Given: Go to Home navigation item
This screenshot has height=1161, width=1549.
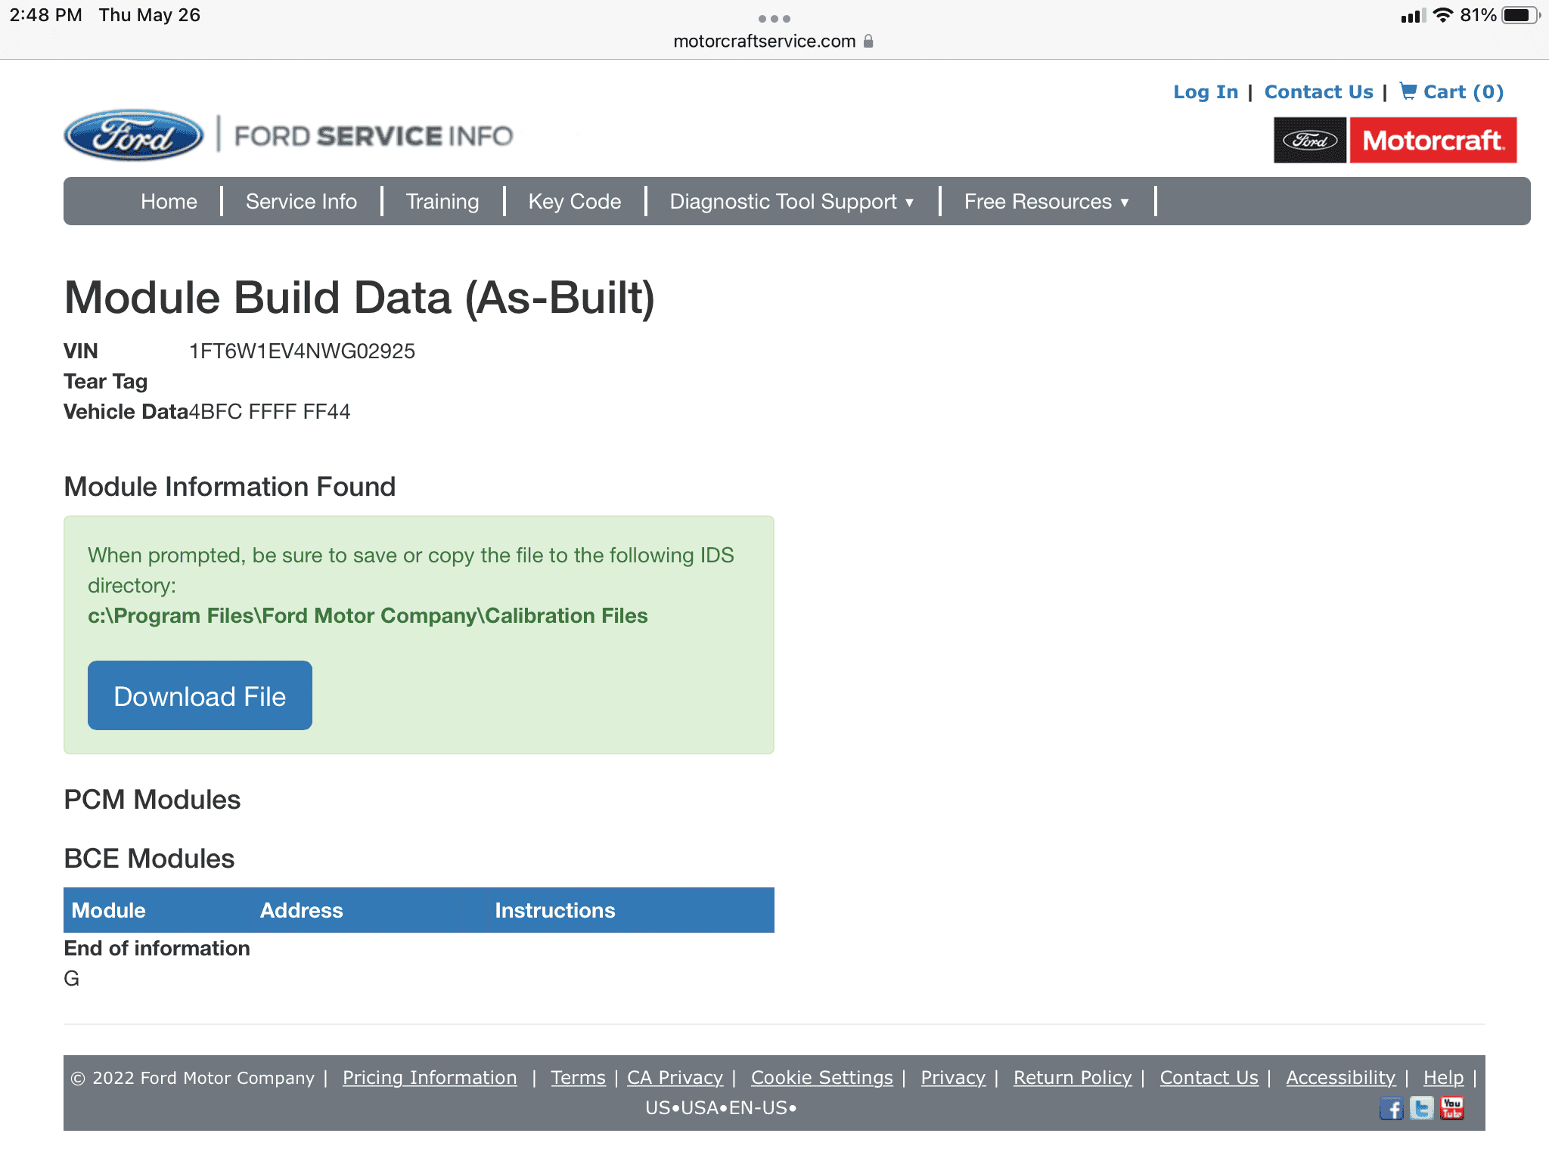Looking at the screenshot, I should [x=169, y=202].
